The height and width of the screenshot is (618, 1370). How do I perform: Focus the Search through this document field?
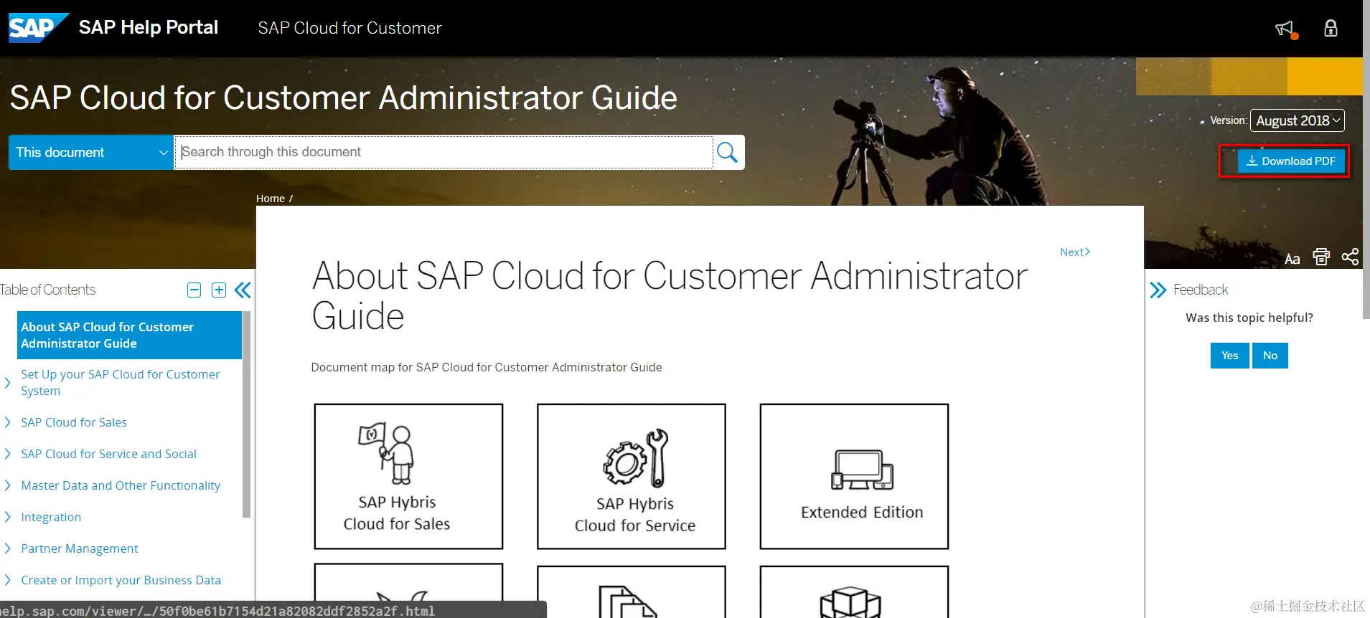tap(444, 152)
